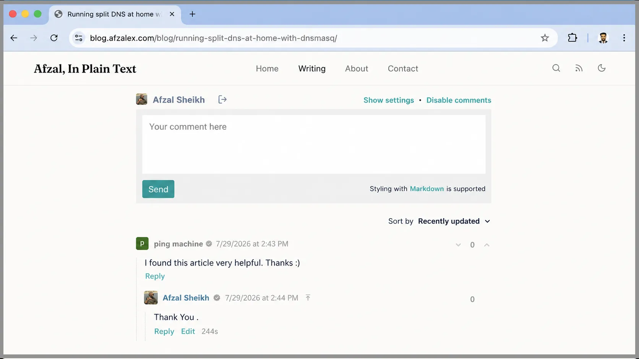
Task: Focus the Your comment here text box
Action: coord(314,145)
